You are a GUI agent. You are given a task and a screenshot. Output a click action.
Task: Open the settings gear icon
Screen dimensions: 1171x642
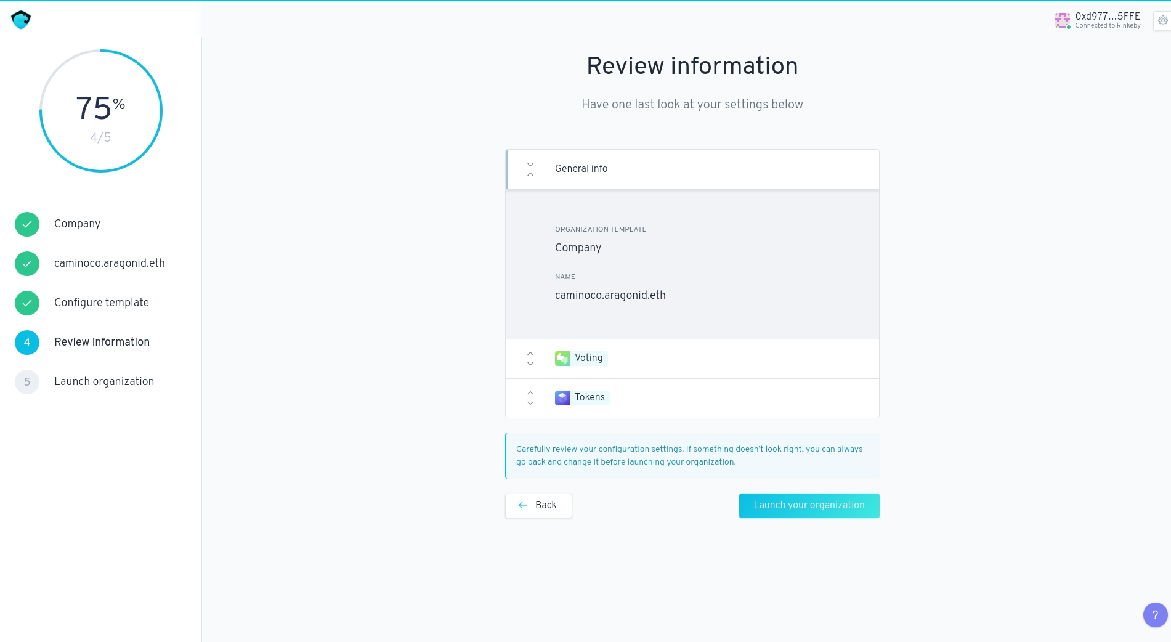pos(1162,20)
